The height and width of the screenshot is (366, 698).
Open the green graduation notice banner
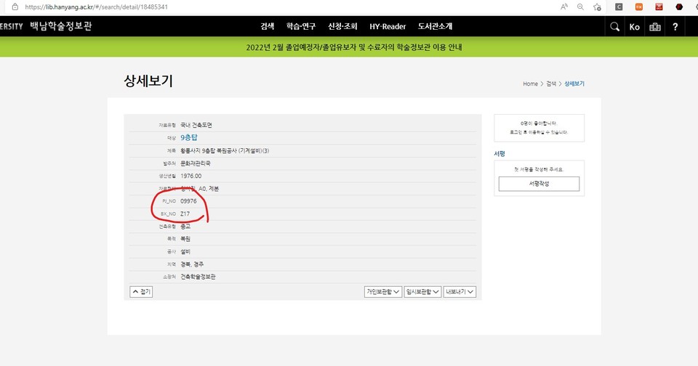(x=353, y=47)
